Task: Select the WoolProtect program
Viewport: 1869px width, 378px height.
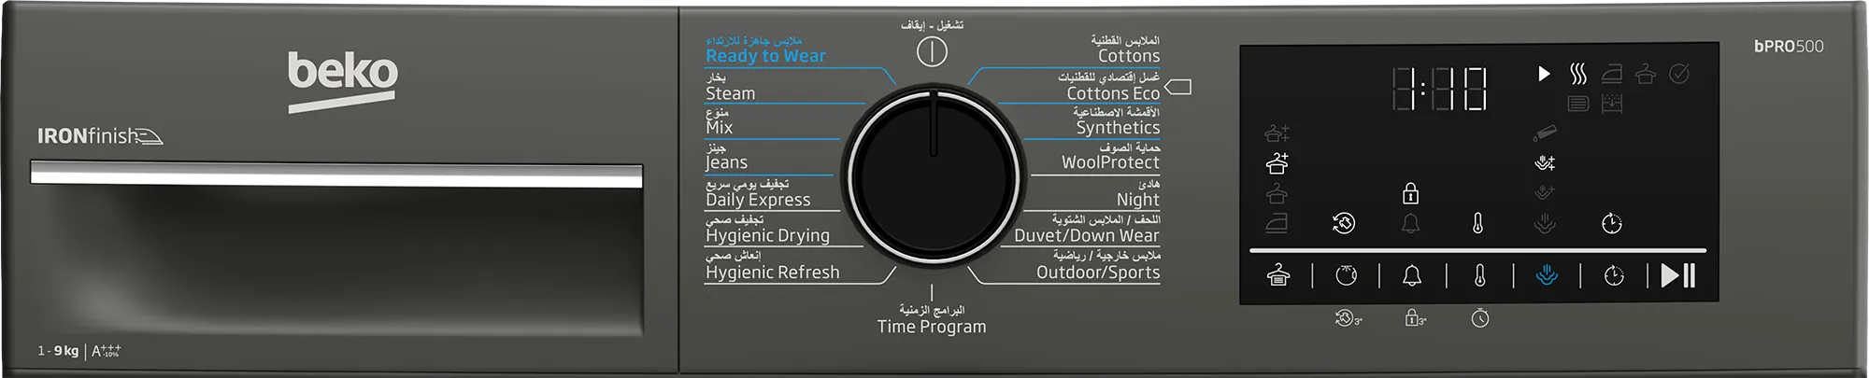Action: point(1109,162)
